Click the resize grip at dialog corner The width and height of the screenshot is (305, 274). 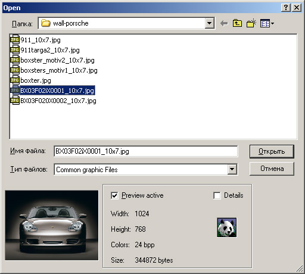click(x=300, y=269)
